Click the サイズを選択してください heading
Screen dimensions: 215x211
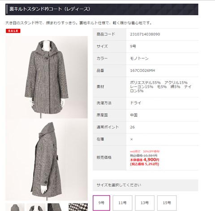(119, 185)
